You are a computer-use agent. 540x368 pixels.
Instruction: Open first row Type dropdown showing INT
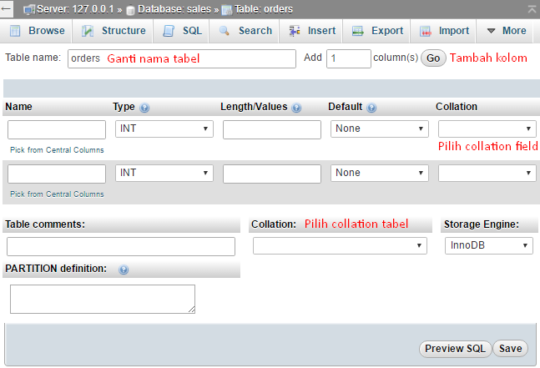click(x=164, y=129)
